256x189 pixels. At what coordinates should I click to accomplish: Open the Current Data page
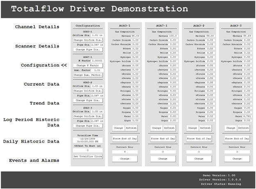coord(41,84)
